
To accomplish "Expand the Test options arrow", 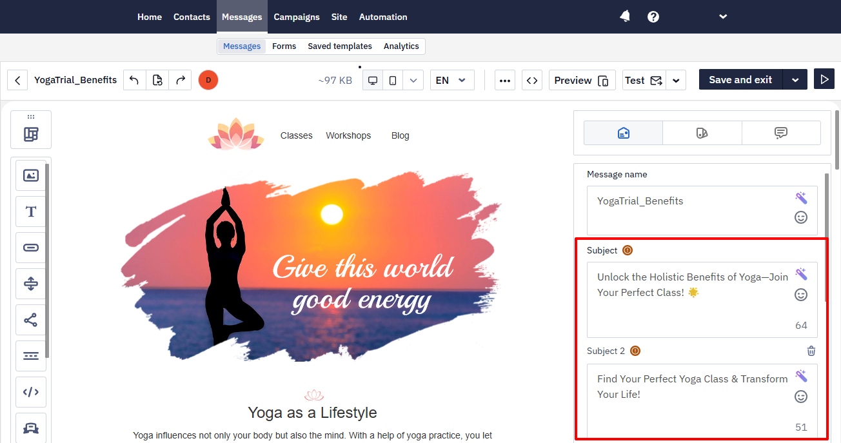I will (676, 80).
